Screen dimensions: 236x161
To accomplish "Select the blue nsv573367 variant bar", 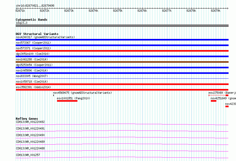I will tap(122, 45).
